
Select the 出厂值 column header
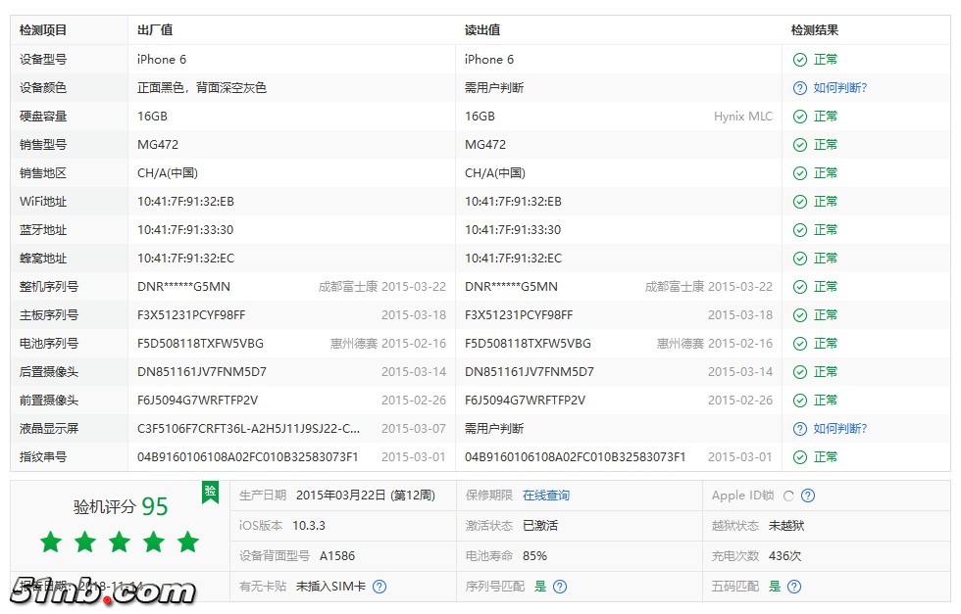155,30
